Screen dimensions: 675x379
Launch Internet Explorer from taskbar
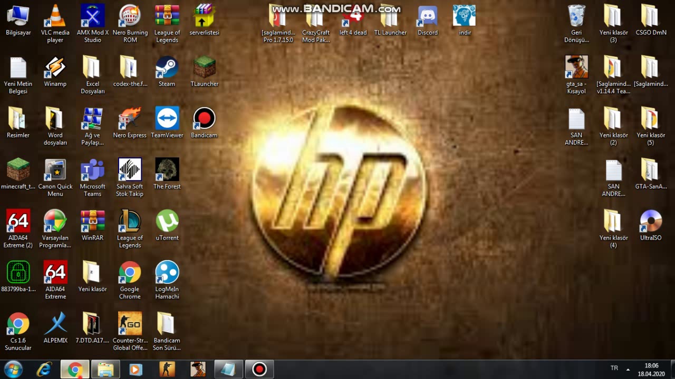44,370
